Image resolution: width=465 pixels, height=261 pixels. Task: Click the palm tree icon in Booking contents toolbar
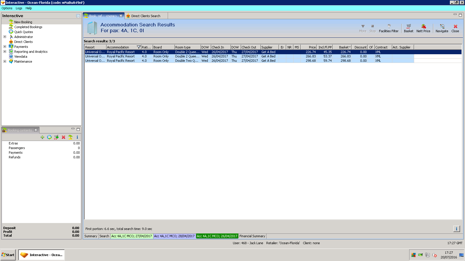click(70, 137)
